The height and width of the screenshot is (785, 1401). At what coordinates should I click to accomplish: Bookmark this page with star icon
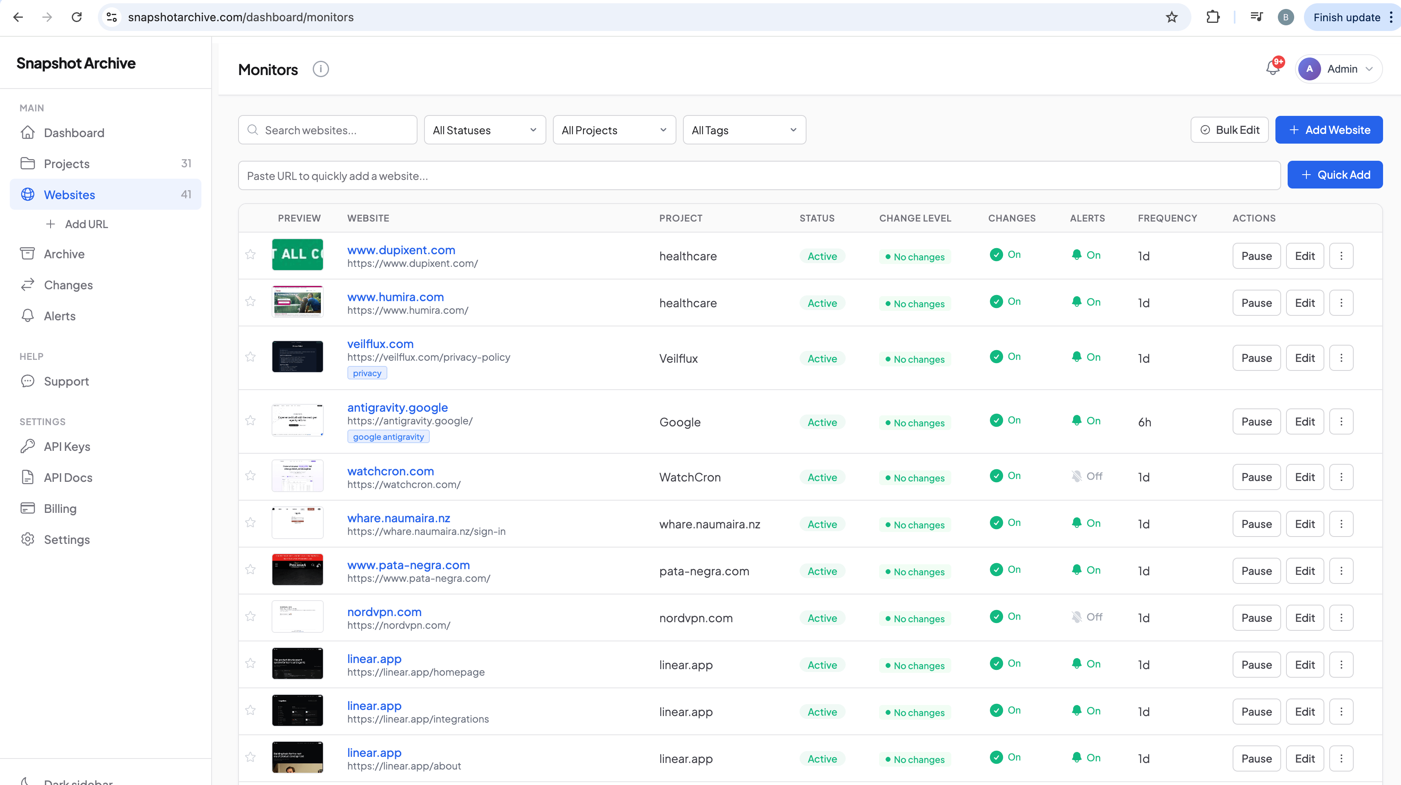(x=1171, y=17)
